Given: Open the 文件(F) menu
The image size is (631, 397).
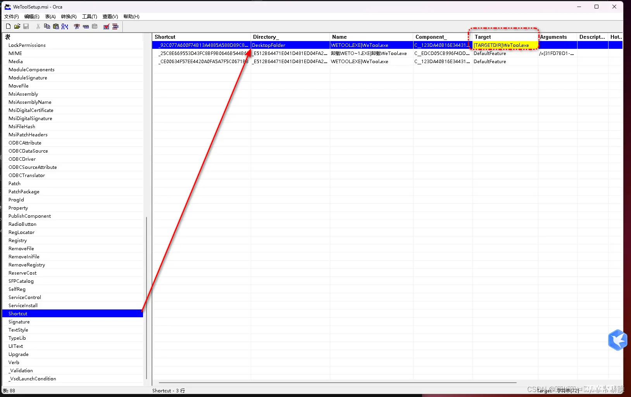Looking at the screenshot, I should pos(12,16).
